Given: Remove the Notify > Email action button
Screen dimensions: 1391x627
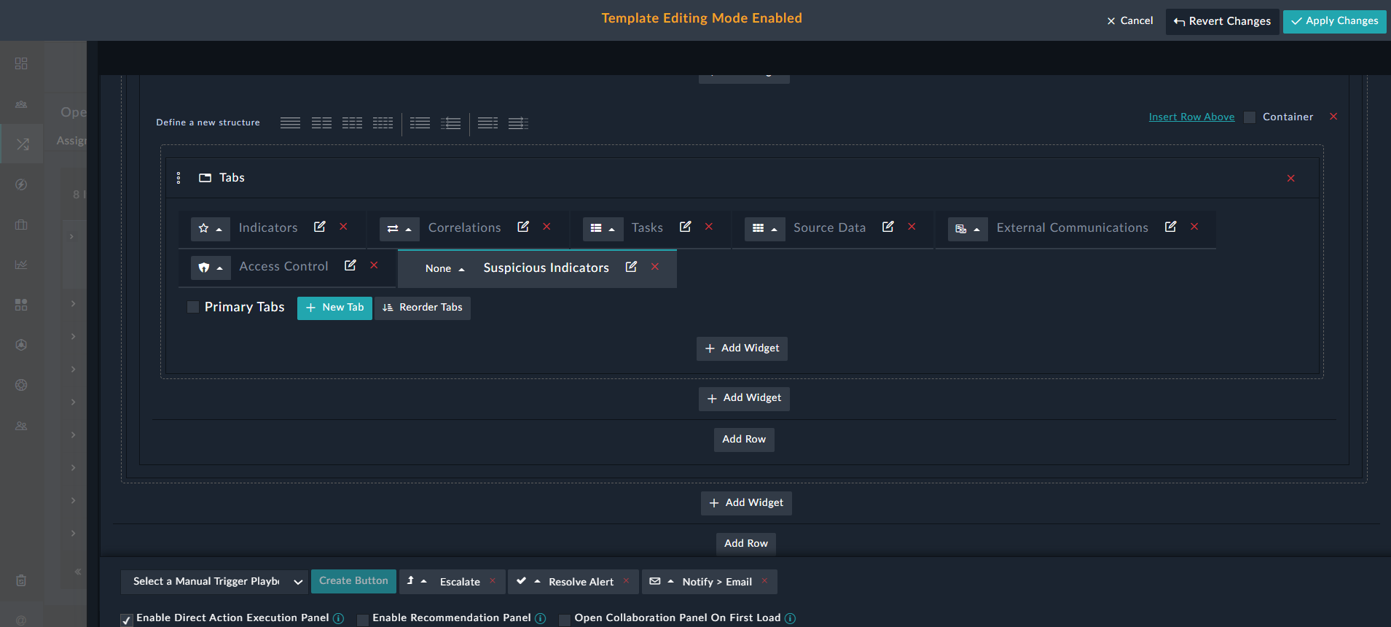Looking at the screenshot, I should 764,580.
